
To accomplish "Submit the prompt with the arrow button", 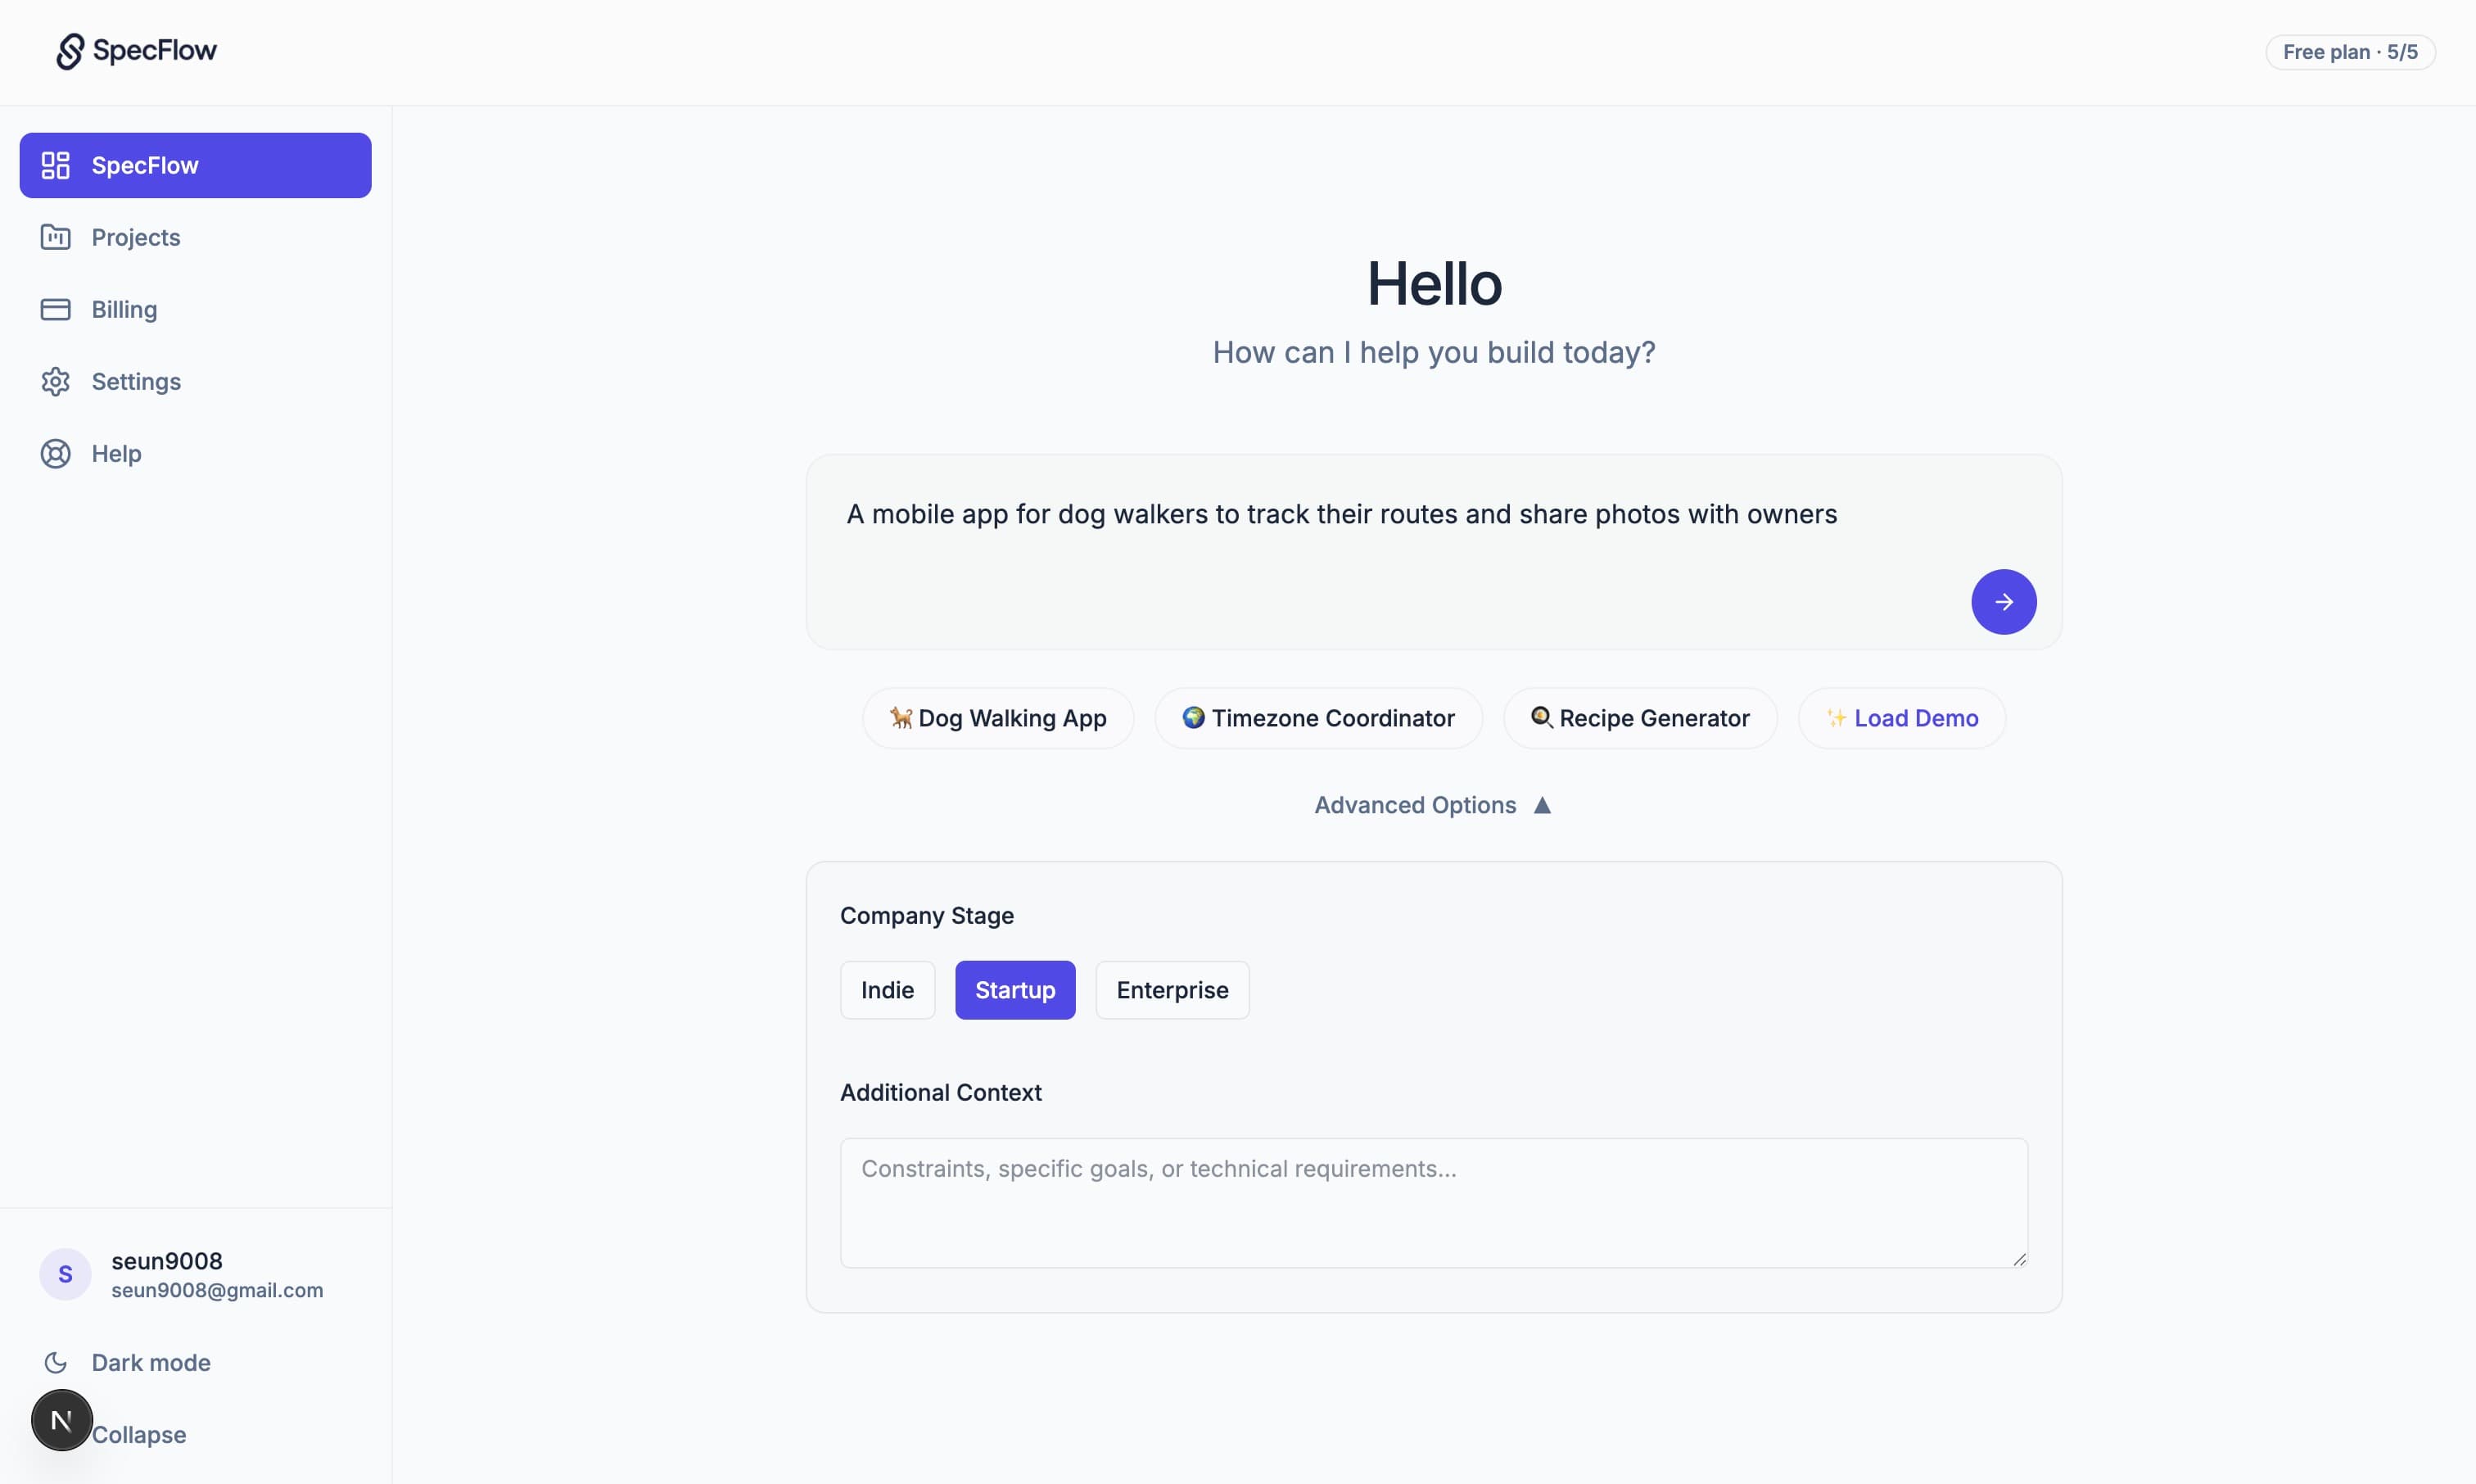I will (2004, 601).
